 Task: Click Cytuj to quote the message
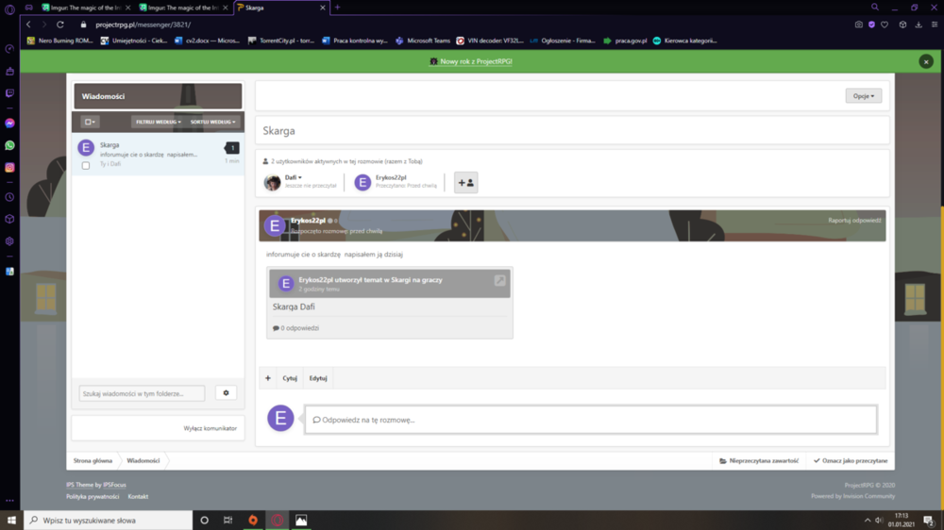pos(290,378)
